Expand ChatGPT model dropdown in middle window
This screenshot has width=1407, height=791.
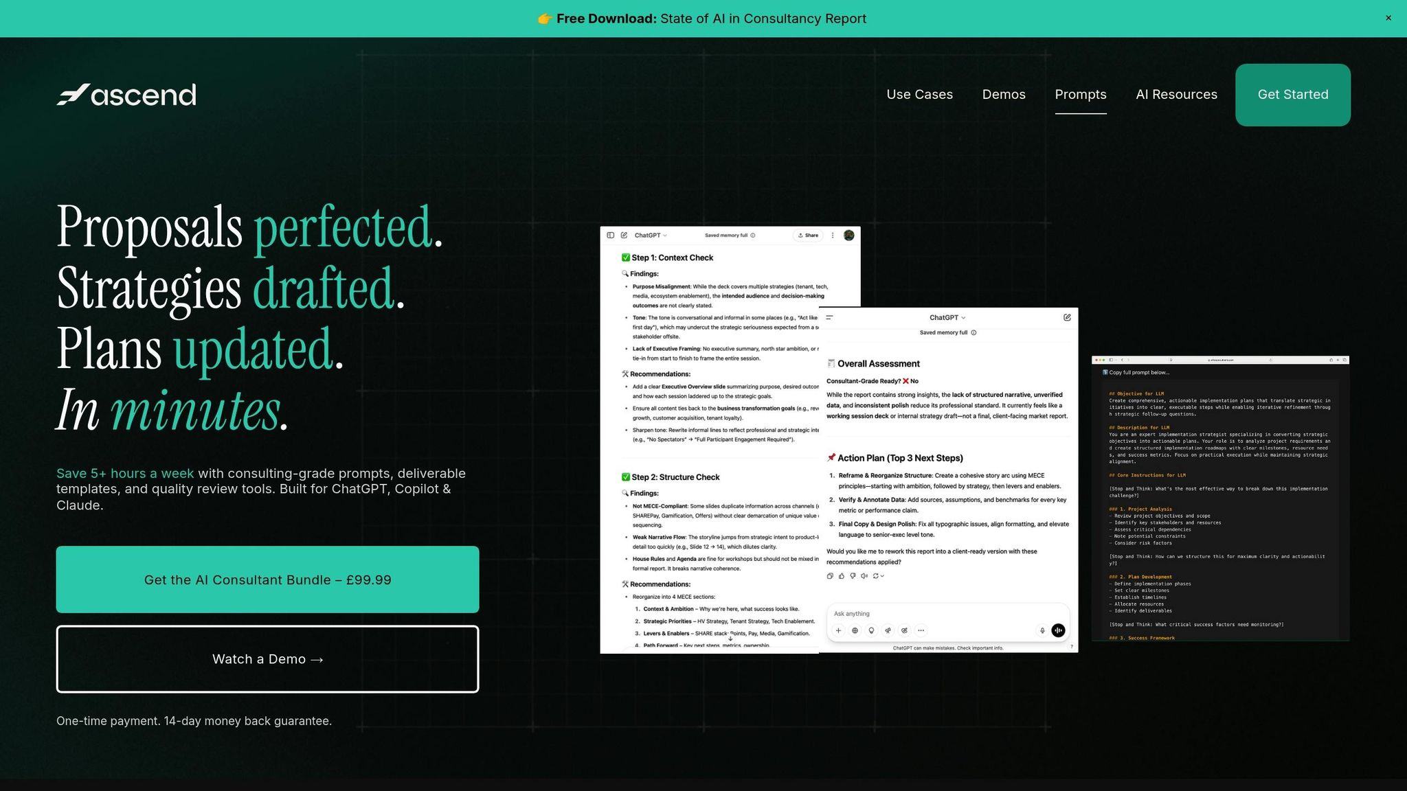(947, 318)
